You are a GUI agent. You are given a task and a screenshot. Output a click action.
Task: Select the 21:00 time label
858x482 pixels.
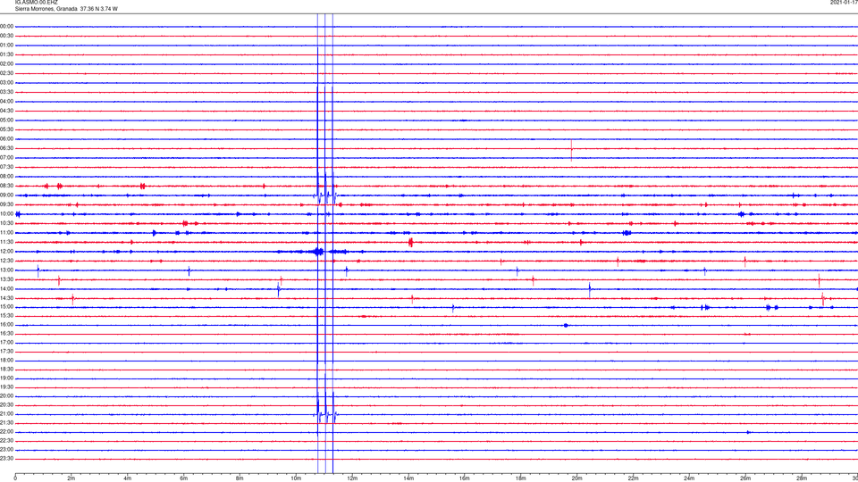[x=6, y=414]
